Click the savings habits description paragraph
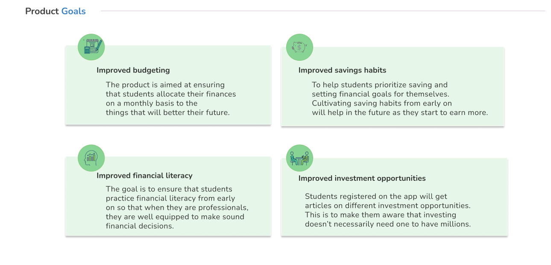551x265 pixels. pyautogui.click(x=400, y=99)
